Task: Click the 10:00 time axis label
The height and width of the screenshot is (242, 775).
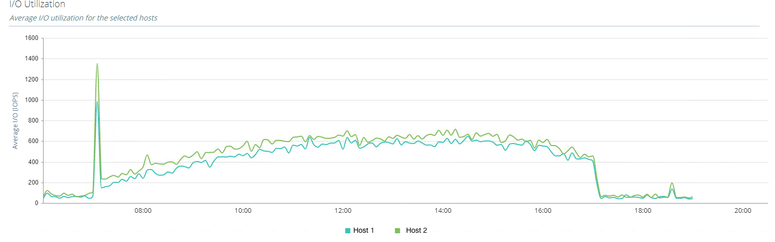Action: (x=242, y=210)
